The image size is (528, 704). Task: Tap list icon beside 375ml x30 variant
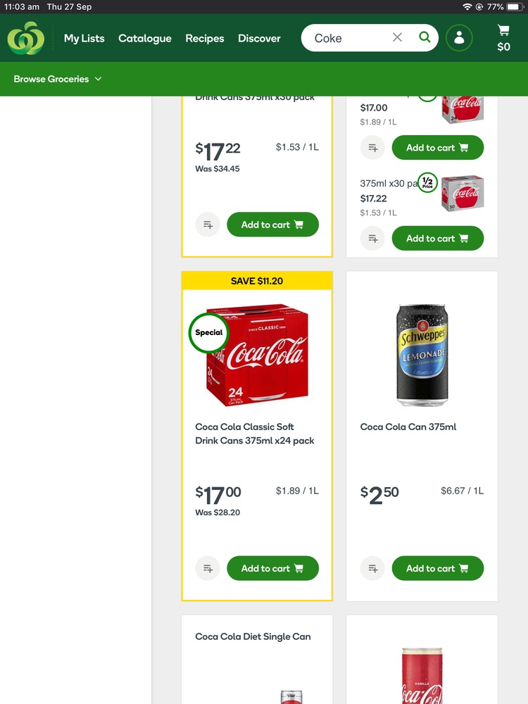(x=372, y=239)
